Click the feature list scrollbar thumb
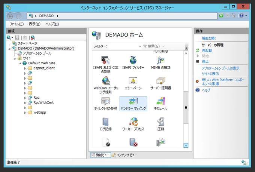This screenshot has height=172, width=255. pyautogui.click(x=186, y=108)
